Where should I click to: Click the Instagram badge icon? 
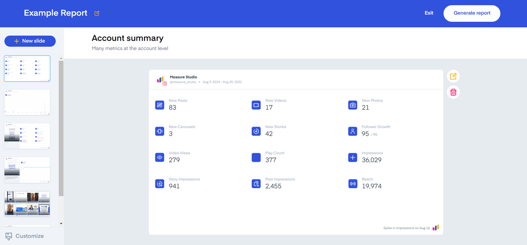pos(164,84)
